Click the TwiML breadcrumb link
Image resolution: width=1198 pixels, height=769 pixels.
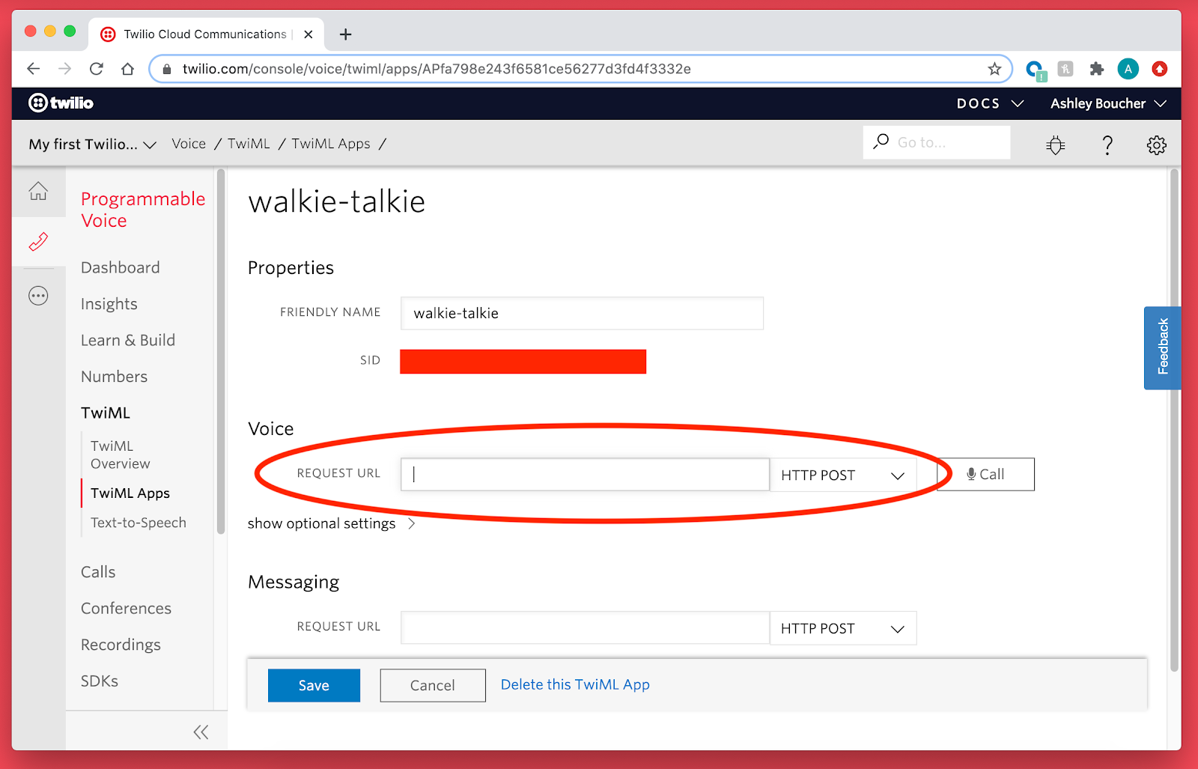pyautogui.click(x=249, y=144)
